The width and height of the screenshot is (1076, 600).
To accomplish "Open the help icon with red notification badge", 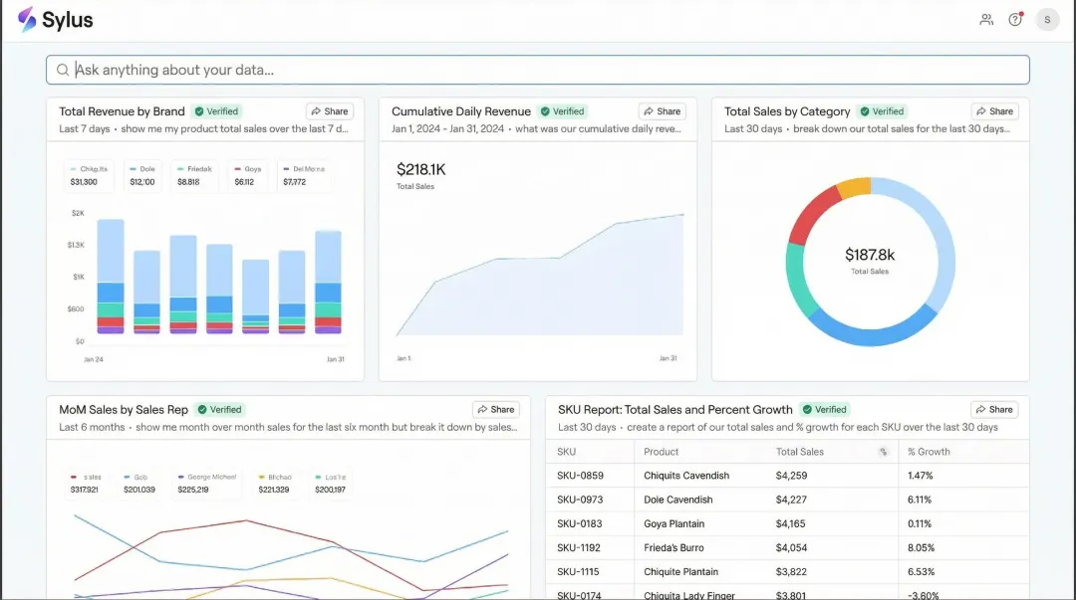I will point(1014,19).
